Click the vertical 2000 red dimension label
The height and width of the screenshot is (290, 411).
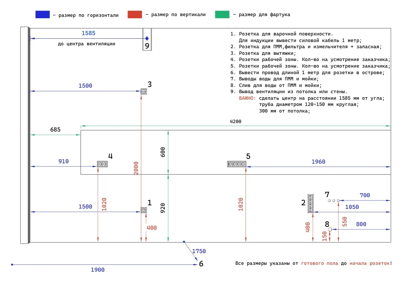[136, 168]
